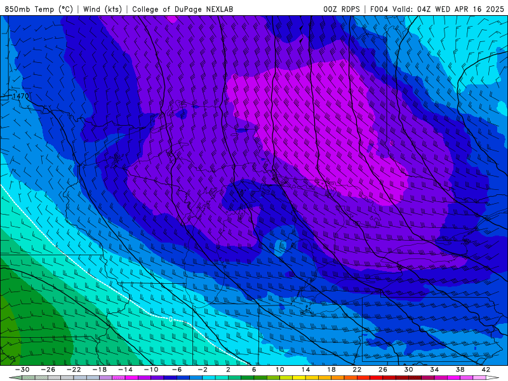Click the '-14' colorbar label
The height and width of the screenshot is (381, 508).
pyautogui.click(x=125, y=370)
